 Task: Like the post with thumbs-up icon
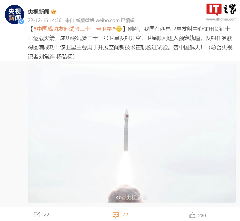192,215
